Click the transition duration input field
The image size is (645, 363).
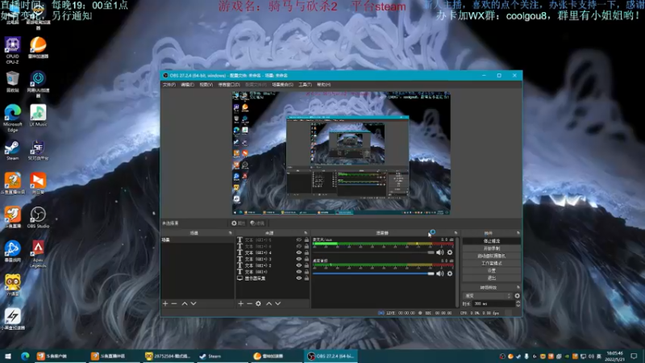click(493, 304)
